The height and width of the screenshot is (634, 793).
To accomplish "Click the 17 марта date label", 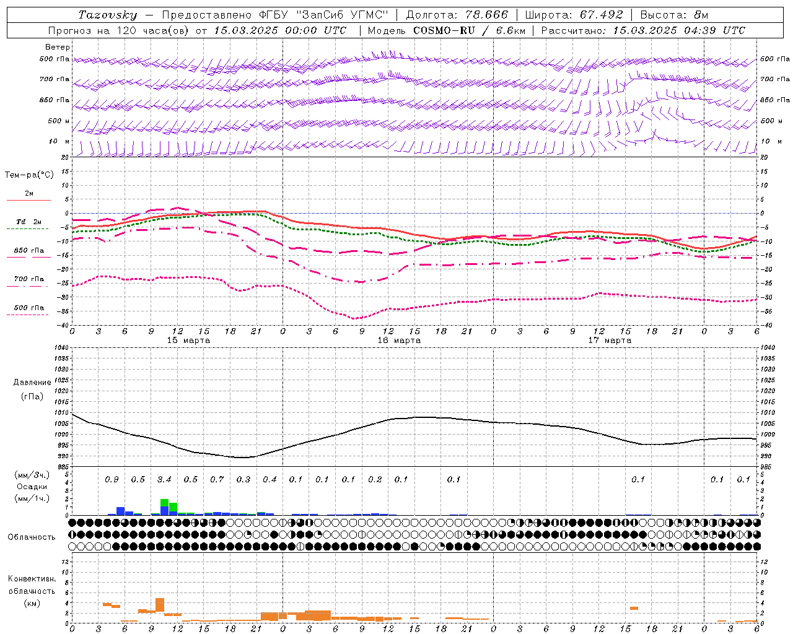I will tap(610, 341).
